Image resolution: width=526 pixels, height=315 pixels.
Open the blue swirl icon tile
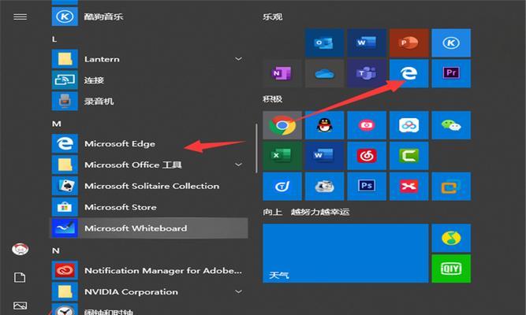pyautogui.click(x=282, y=187)
